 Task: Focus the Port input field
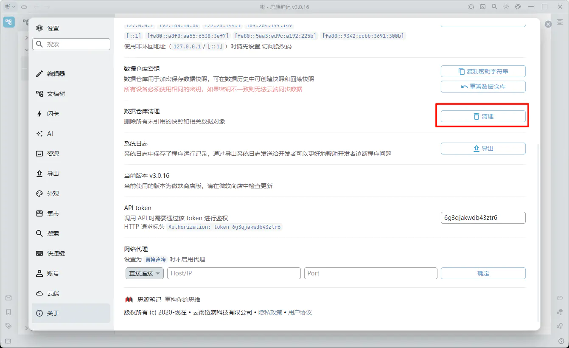pyautogui.click(x=371, y=273)
